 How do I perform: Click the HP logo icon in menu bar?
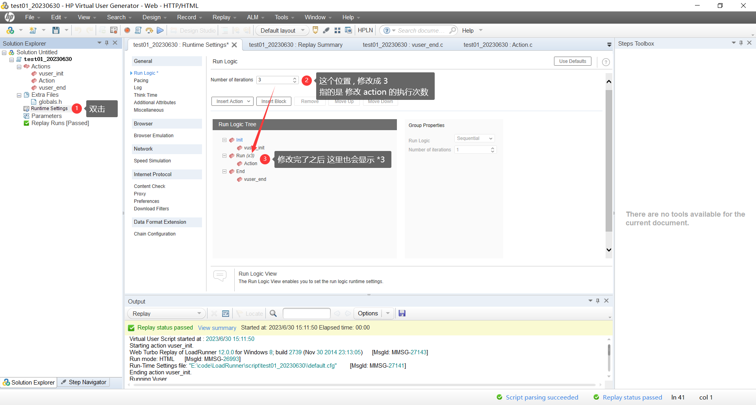(x=9, y=17)
